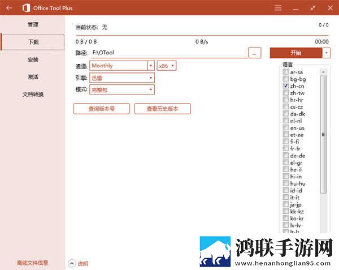Open the hamburger menu icon
Screen dimensions: 339x270
[278, 8]
